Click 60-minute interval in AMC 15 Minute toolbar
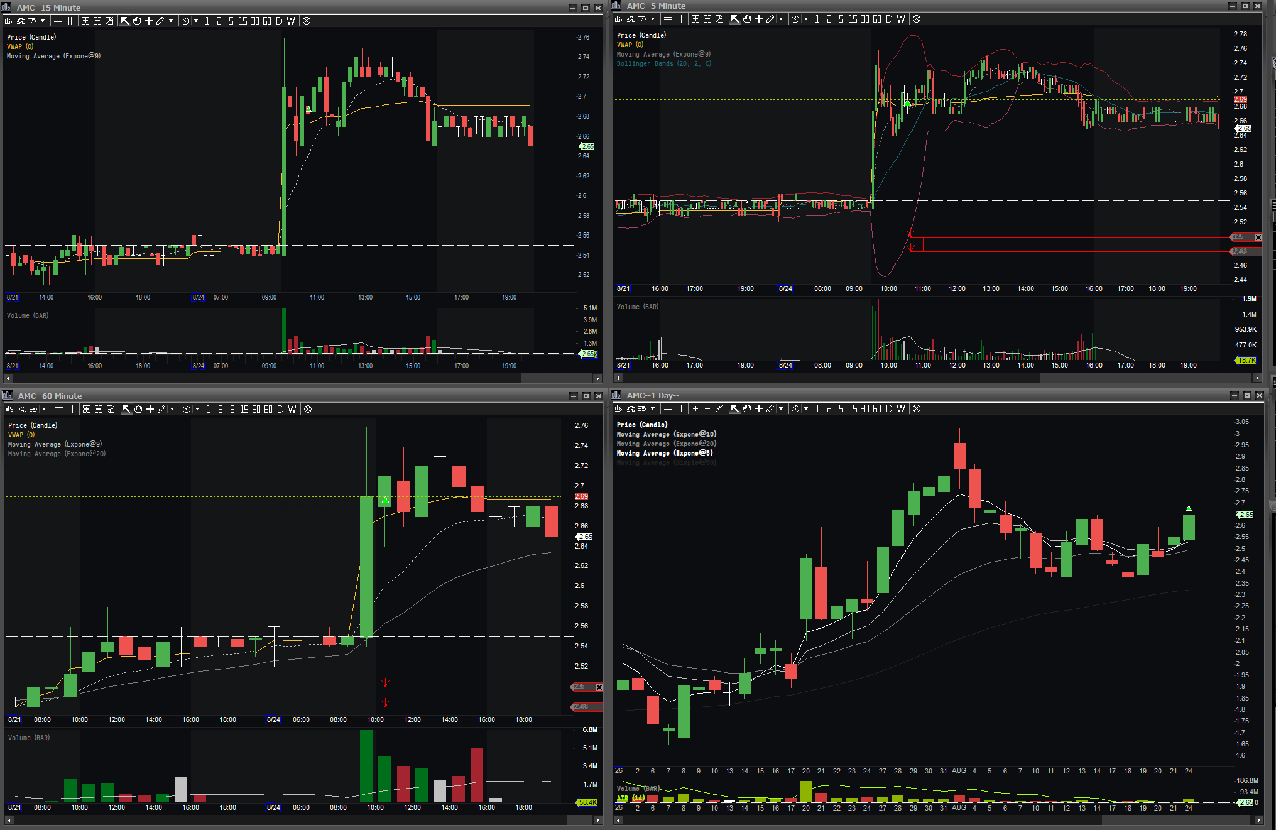The width and height of the screenshot is (1276, 830). [267, 21]
